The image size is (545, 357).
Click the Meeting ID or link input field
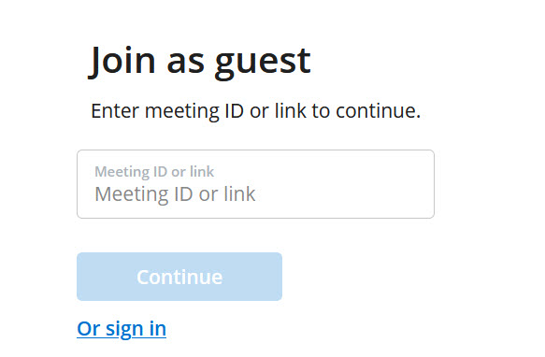click(x=255, y=184)
